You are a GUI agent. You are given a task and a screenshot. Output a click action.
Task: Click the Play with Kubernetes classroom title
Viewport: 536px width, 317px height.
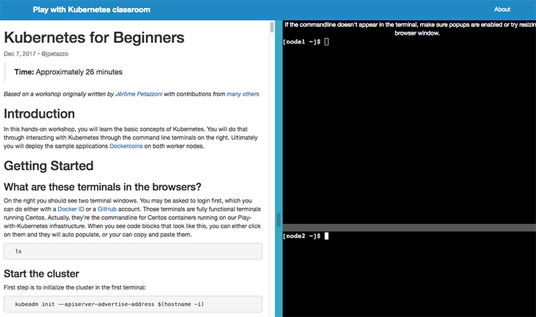pos(92,9)
